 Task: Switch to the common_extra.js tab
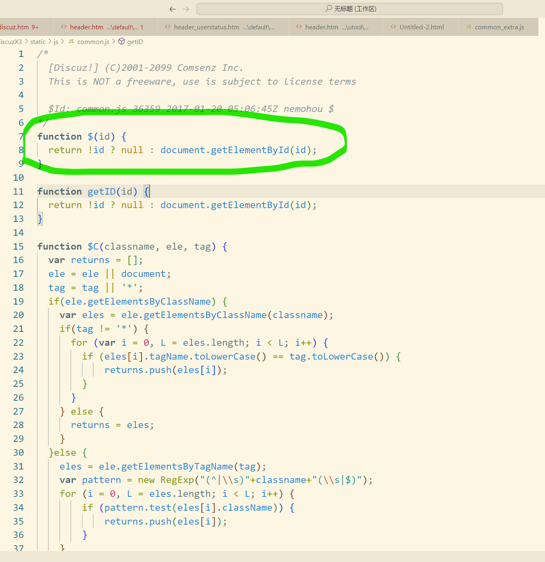pos(499,27)
